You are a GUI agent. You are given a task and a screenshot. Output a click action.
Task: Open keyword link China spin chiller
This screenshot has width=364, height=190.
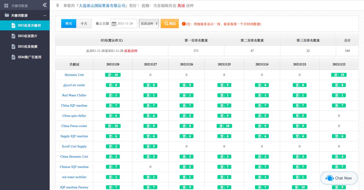click(x=74, y=116)
